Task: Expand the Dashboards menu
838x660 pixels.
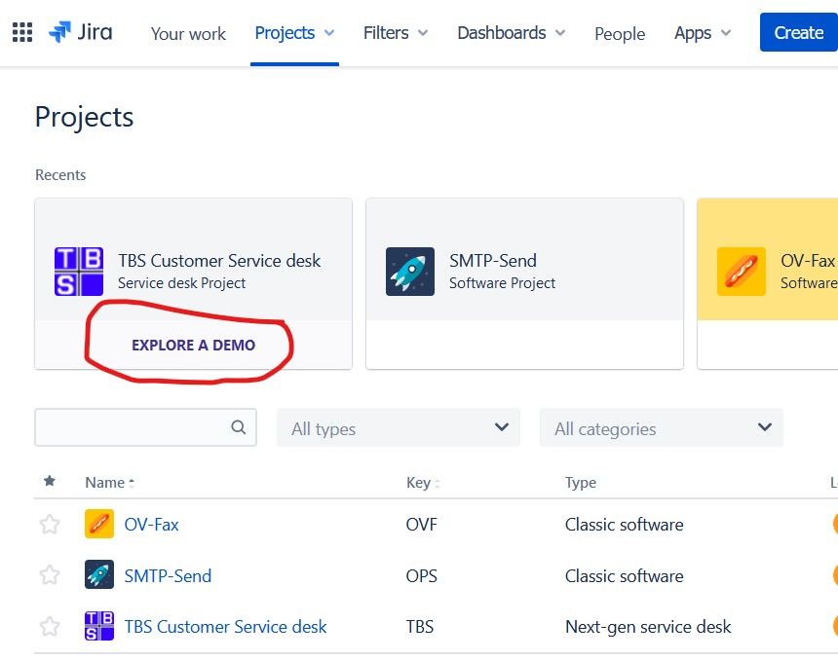Action: (x=512, y=32)
